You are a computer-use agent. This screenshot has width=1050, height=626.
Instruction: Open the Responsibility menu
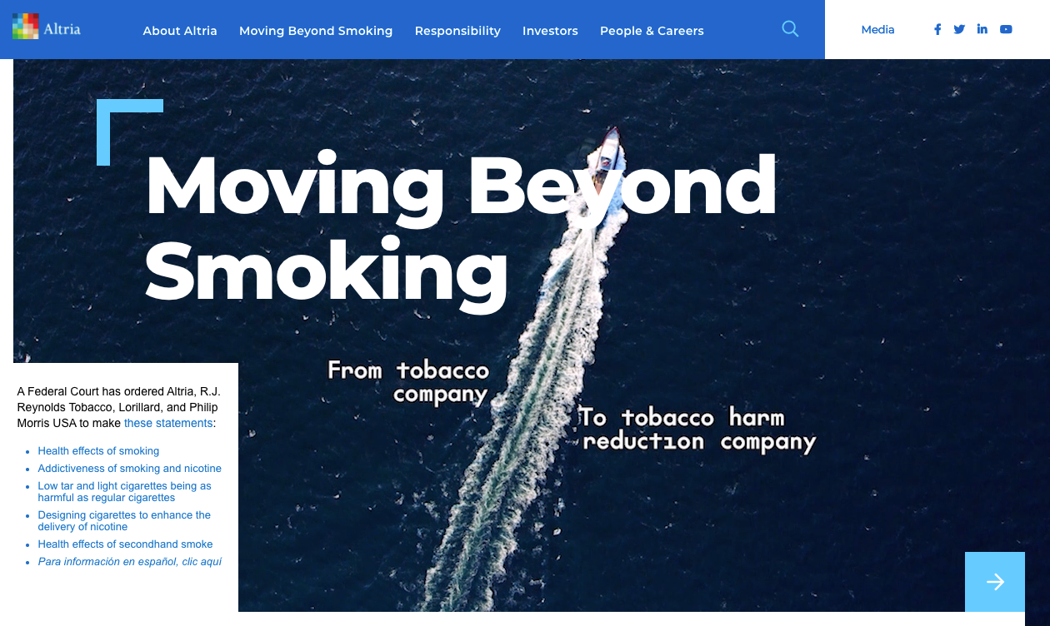point(457,31)
